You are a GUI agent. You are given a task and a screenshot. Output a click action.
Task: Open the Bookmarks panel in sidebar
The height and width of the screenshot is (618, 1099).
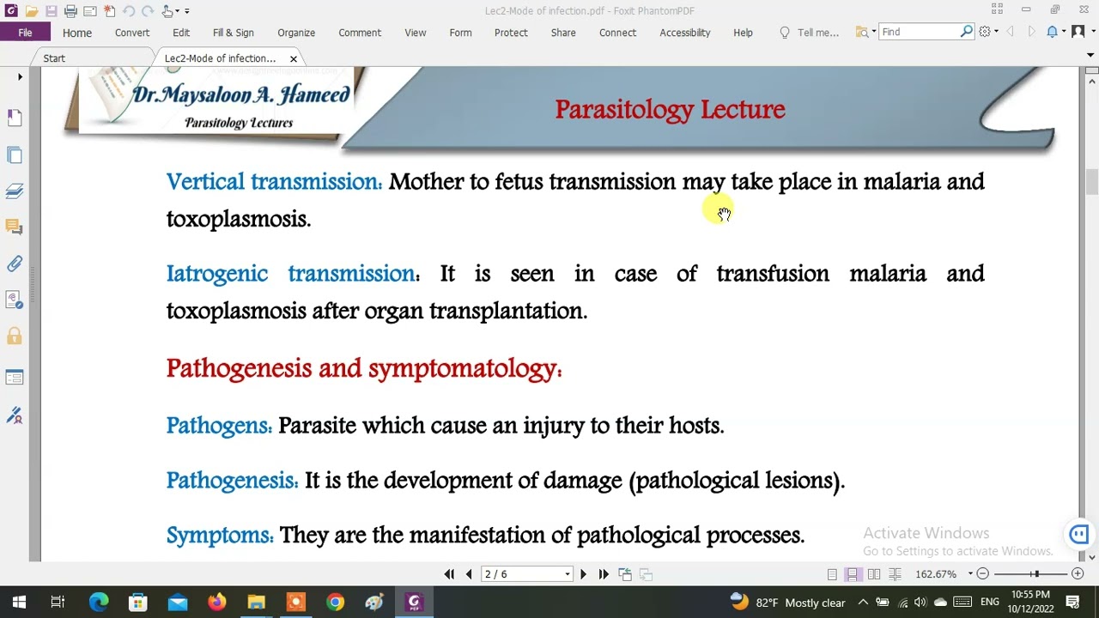pyautogui.click(x=15, y=118)
